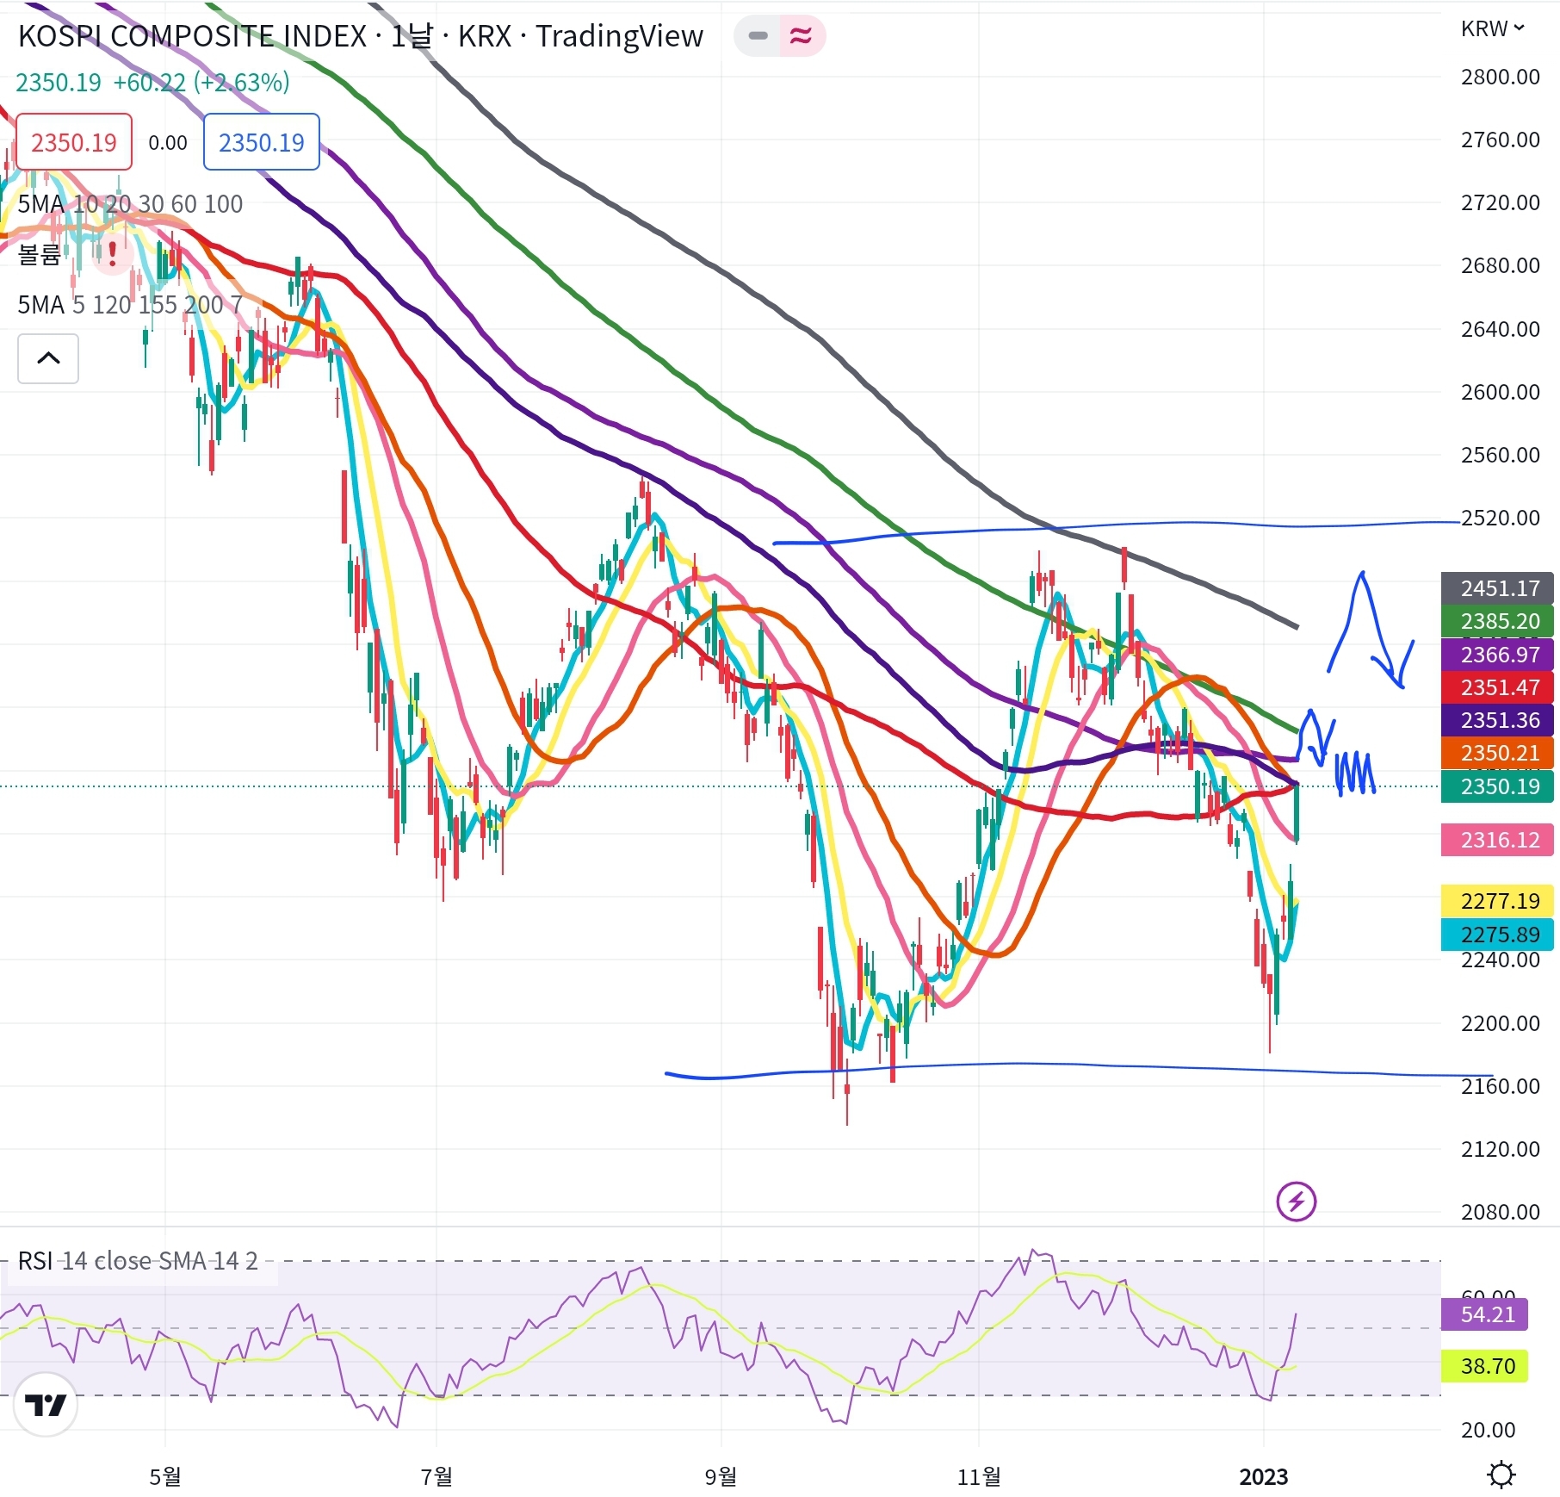Image resolution: width=1560 pixels, height=1497 pixels.
Task: Click the 2800.00 price scale label
Action: (x=1501, y=77)
